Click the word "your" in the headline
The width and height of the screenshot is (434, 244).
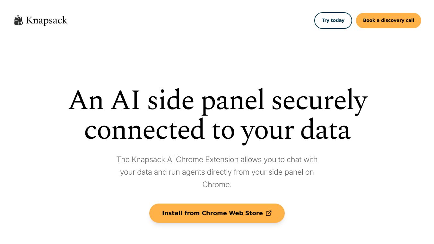tap(267, 130)
